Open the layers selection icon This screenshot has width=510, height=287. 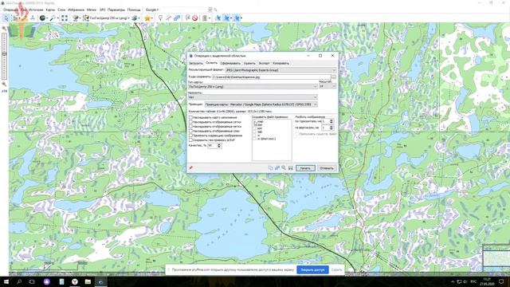[x=135, y=18]
